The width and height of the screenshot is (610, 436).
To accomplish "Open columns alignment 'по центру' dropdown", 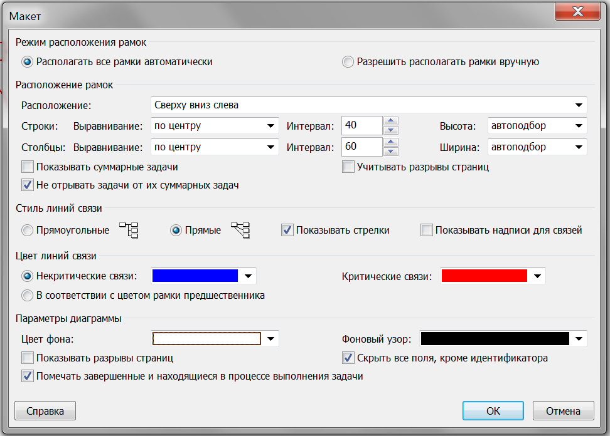I will tap(270, 148).
